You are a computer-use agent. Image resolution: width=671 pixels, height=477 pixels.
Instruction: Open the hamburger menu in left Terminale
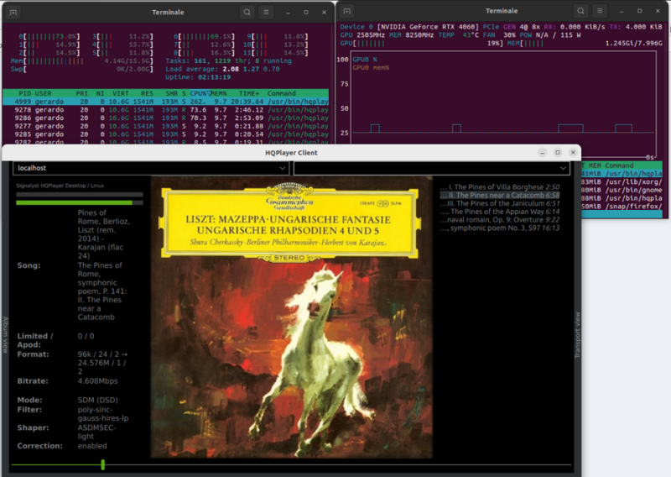[266, 13]
